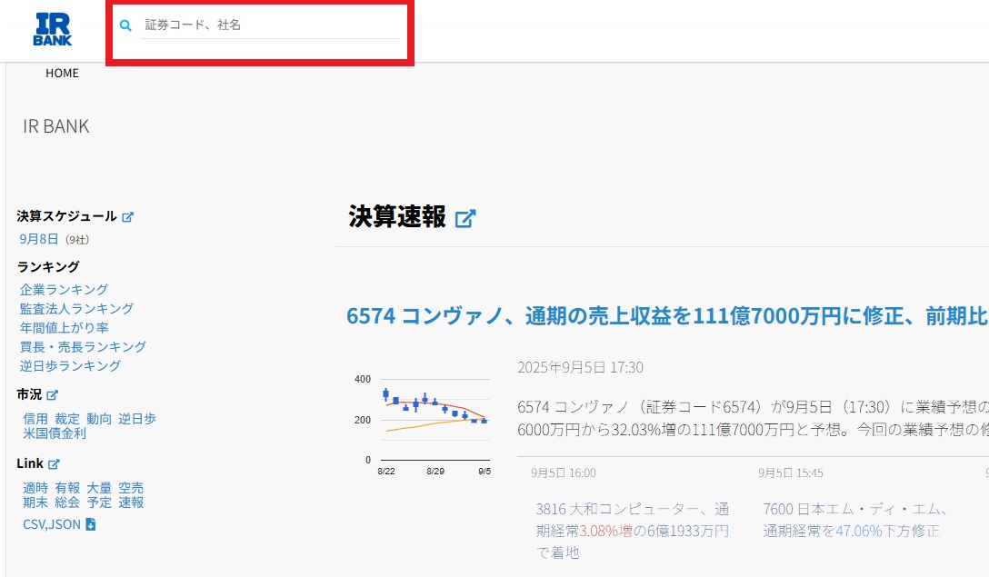The height and width of the screenshot is (577, 989).
Task: Open 企業ランキング in the sidebar
Action: [x=64, y=290]
